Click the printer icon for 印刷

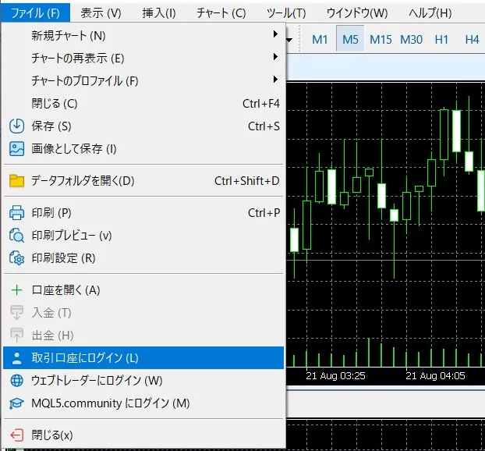click(x=16, y=213)
